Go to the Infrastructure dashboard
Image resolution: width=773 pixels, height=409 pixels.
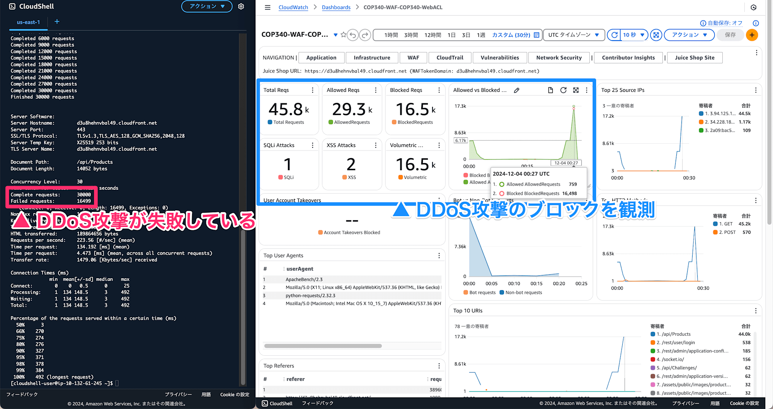[372, 57]
